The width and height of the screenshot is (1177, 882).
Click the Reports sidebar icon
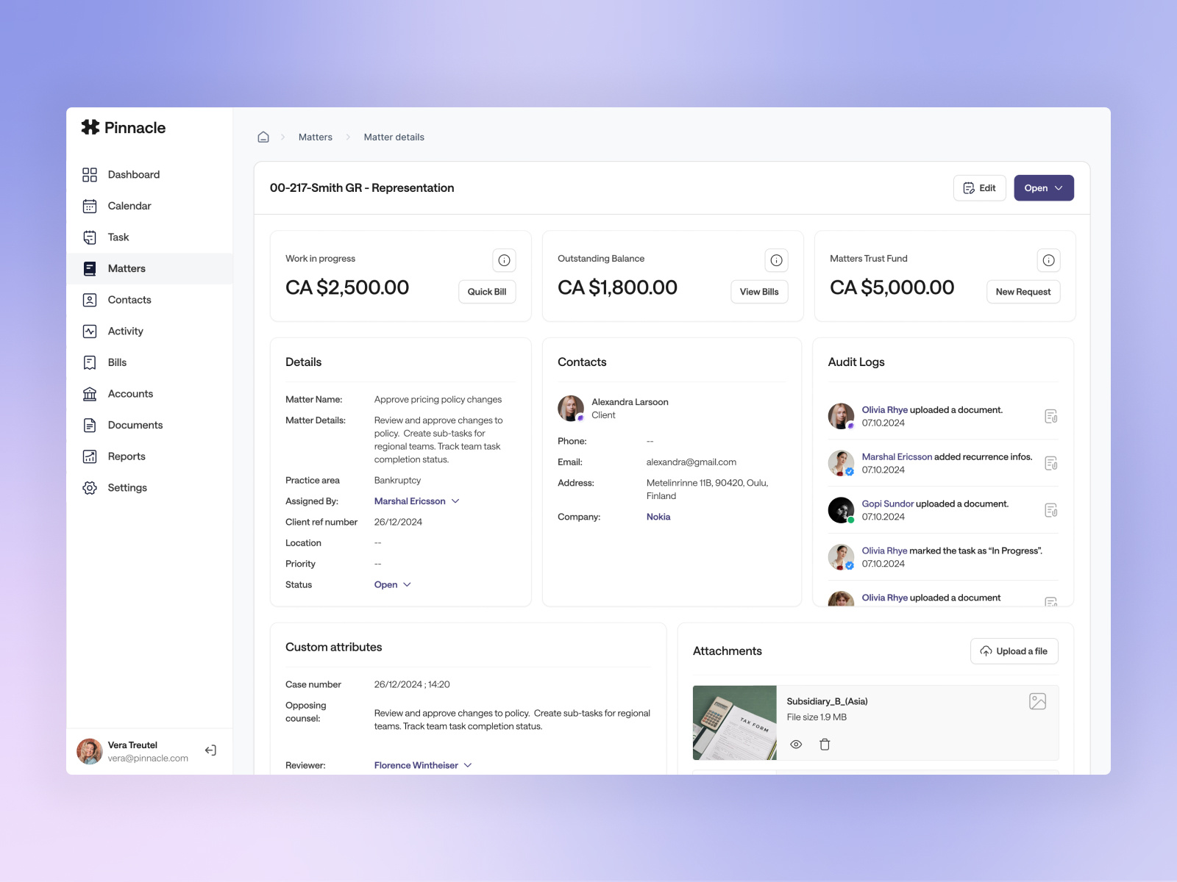point(90,456)
